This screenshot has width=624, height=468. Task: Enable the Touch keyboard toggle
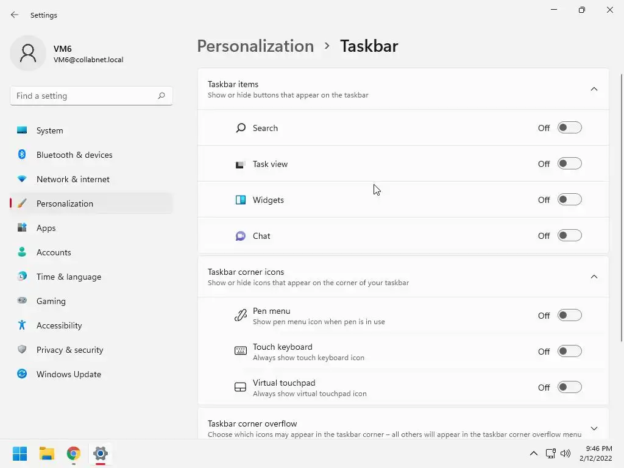click(x=570, y=351)
